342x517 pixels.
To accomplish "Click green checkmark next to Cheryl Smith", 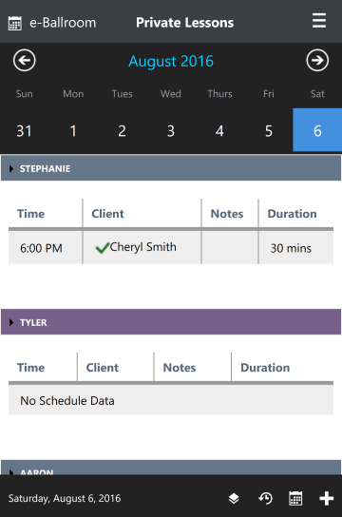I will point(103,247).
